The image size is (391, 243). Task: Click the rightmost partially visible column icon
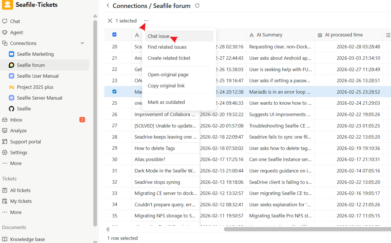pyautogui.click(x=388, y=35)
